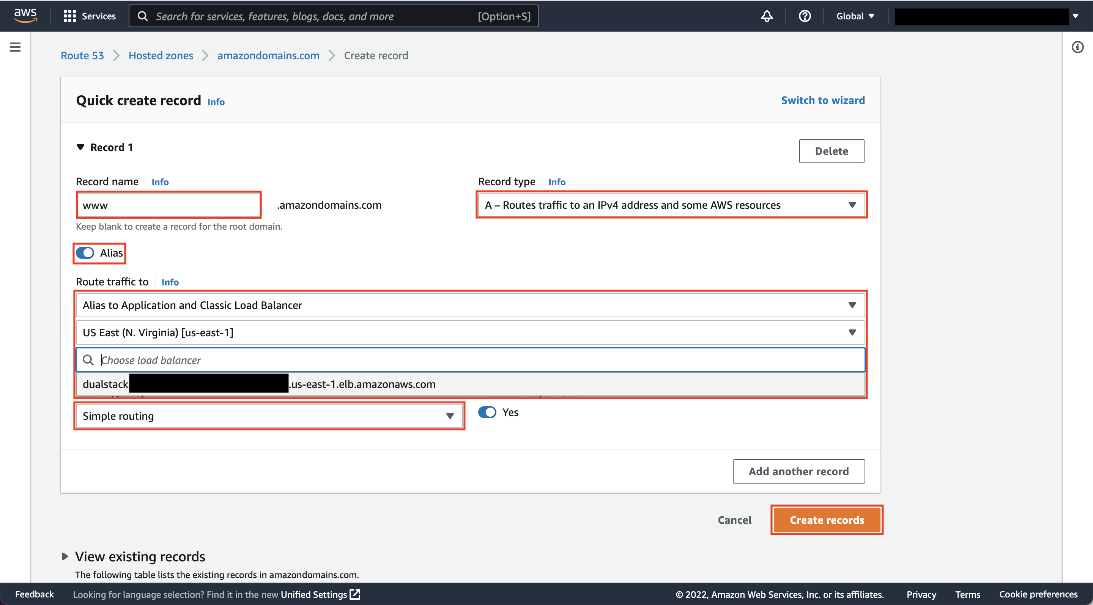This screenshot has height=605, width=1093.
Task: Open Unified Settings external link icon
Action: (x=355, y=594)
